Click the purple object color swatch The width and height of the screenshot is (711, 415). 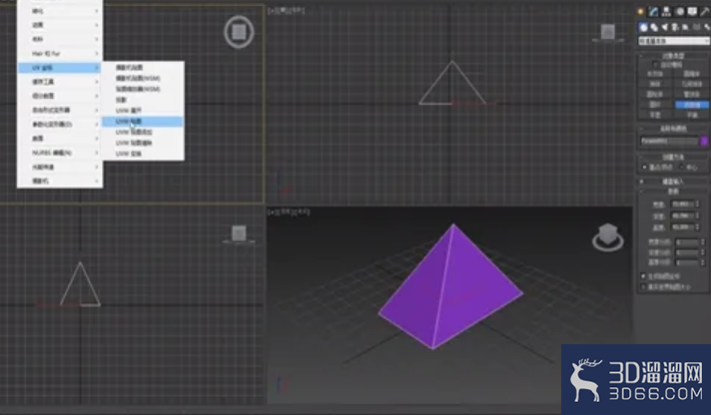tap(705, 142)
